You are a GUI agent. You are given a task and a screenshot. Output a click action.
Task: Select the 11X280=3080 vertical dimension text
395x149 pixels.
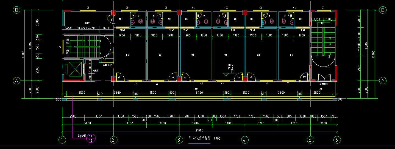359,44
